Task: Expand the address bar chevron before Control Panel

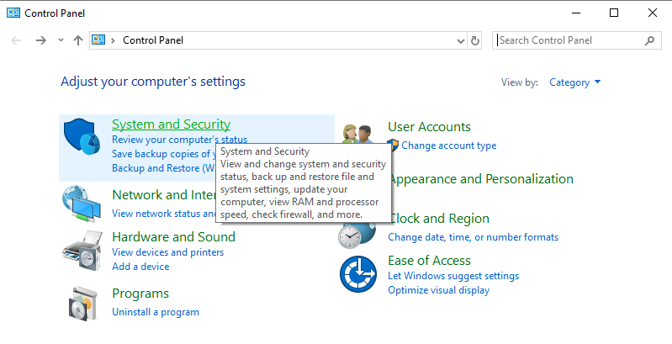Action: coord(114,40)
